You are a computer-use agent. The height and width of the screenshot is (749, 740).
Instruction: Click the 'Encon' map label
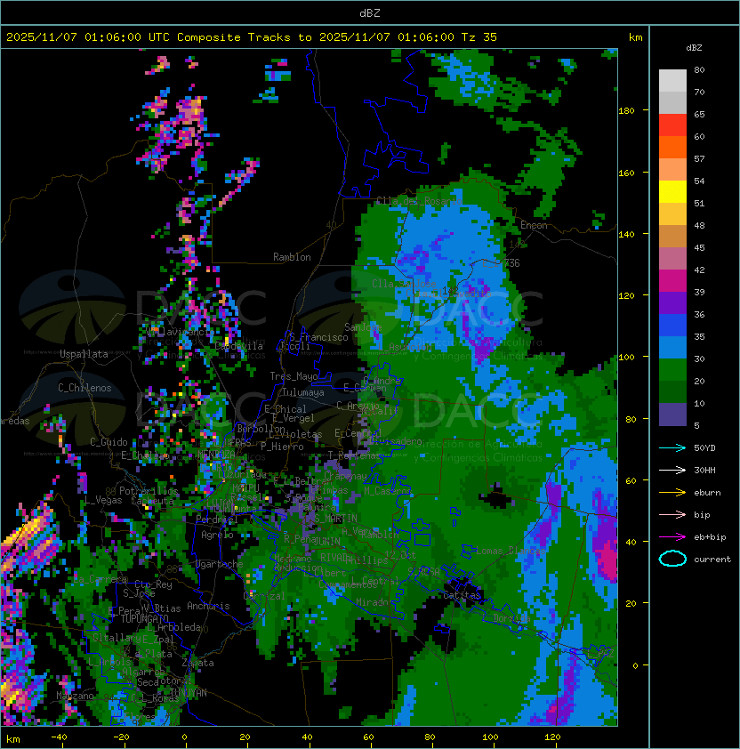coord(534,225)
